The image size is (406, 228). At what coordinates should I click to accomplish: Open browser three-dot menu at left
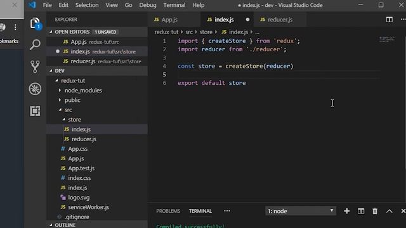click(15, 27)
